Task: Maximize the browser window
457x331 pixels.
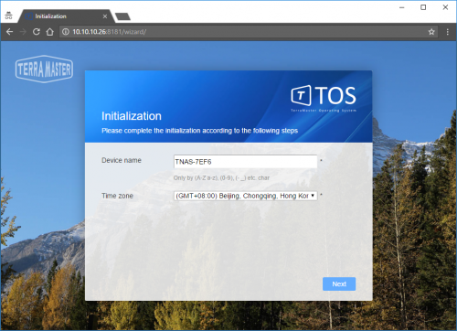Action: 423,7
